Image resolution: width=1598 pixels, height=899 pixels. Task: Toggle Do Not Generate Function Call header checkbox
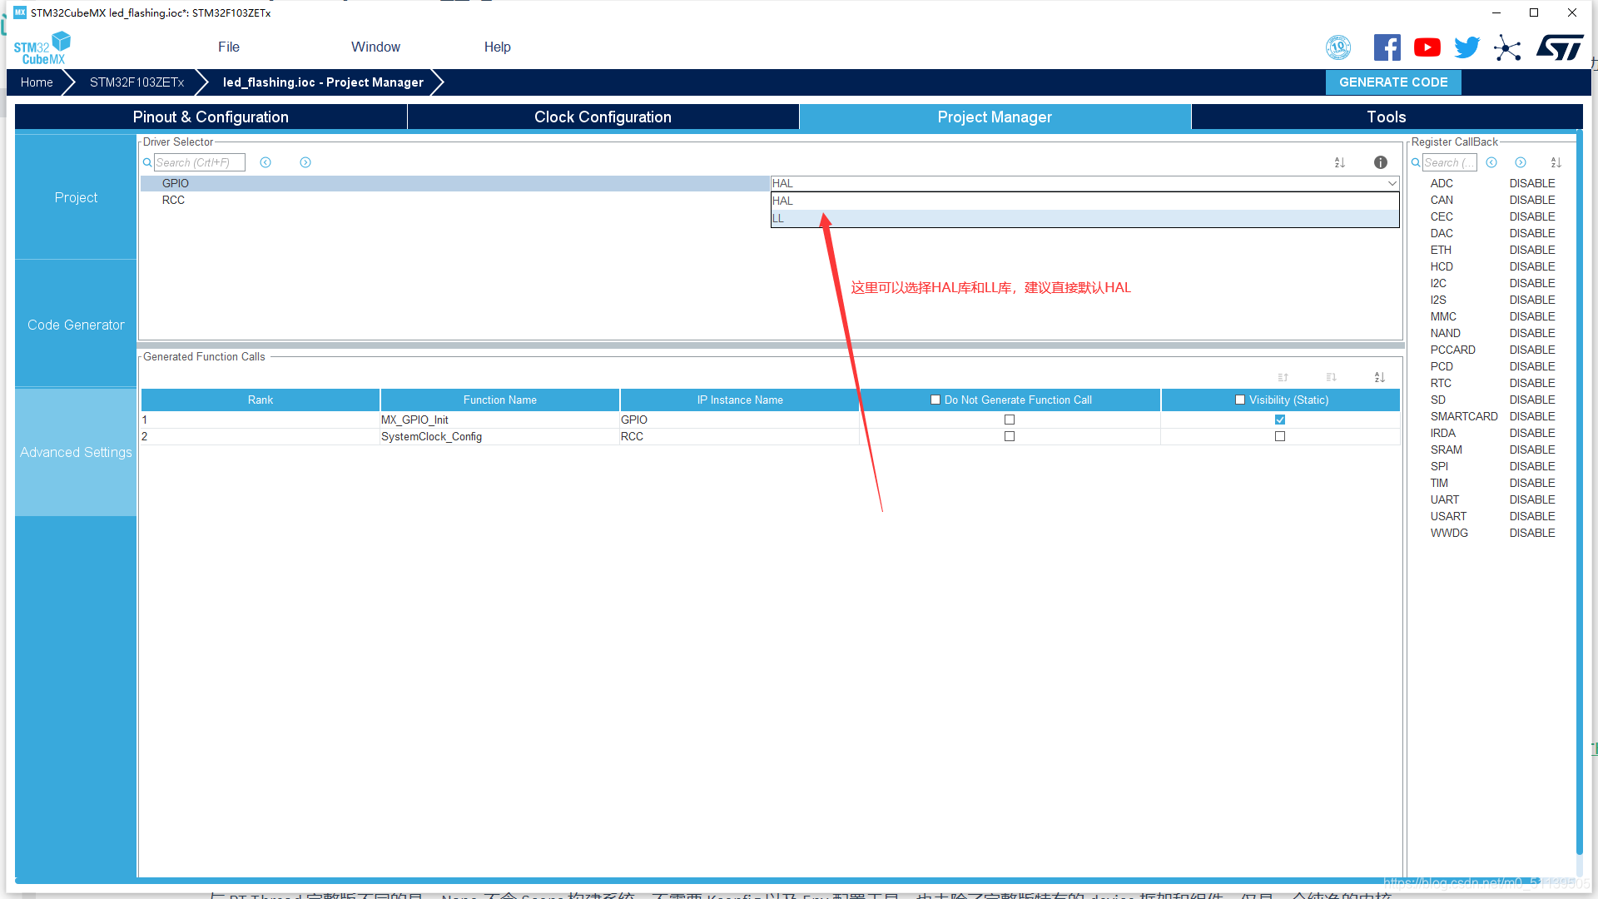[x=935, y=400]
